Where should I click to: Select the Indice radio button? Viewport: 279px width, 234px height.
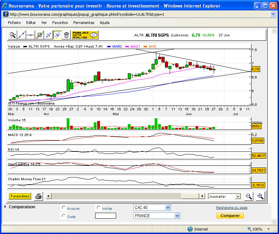99,207
